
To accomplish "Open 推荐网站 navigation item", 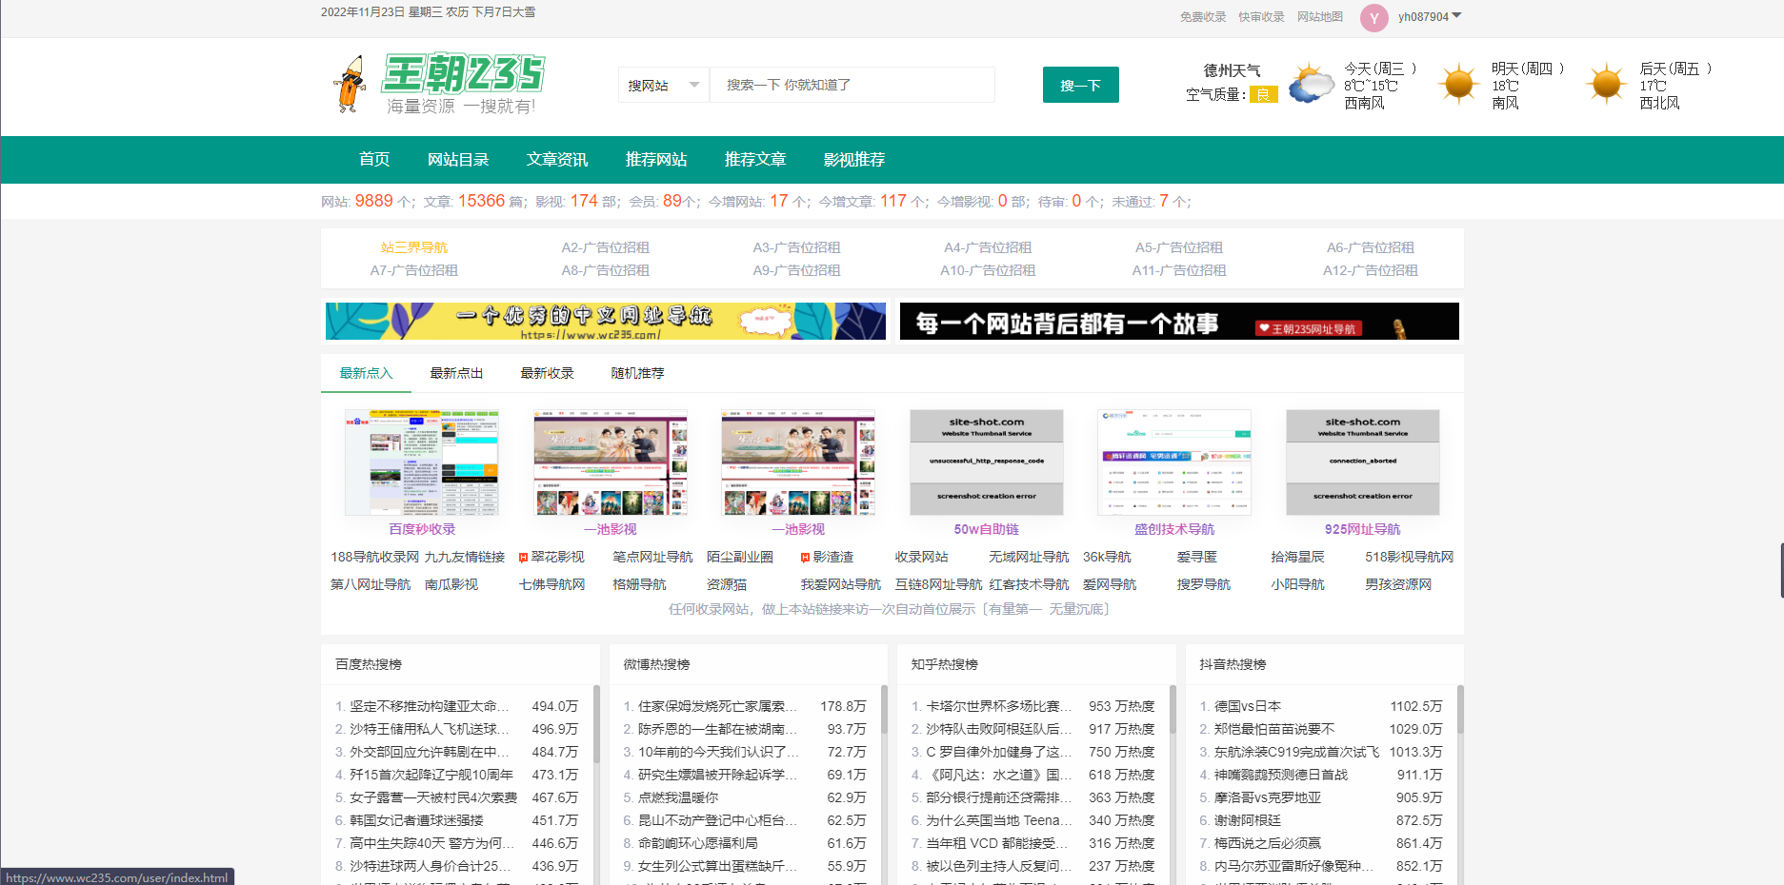I will 656,159.
